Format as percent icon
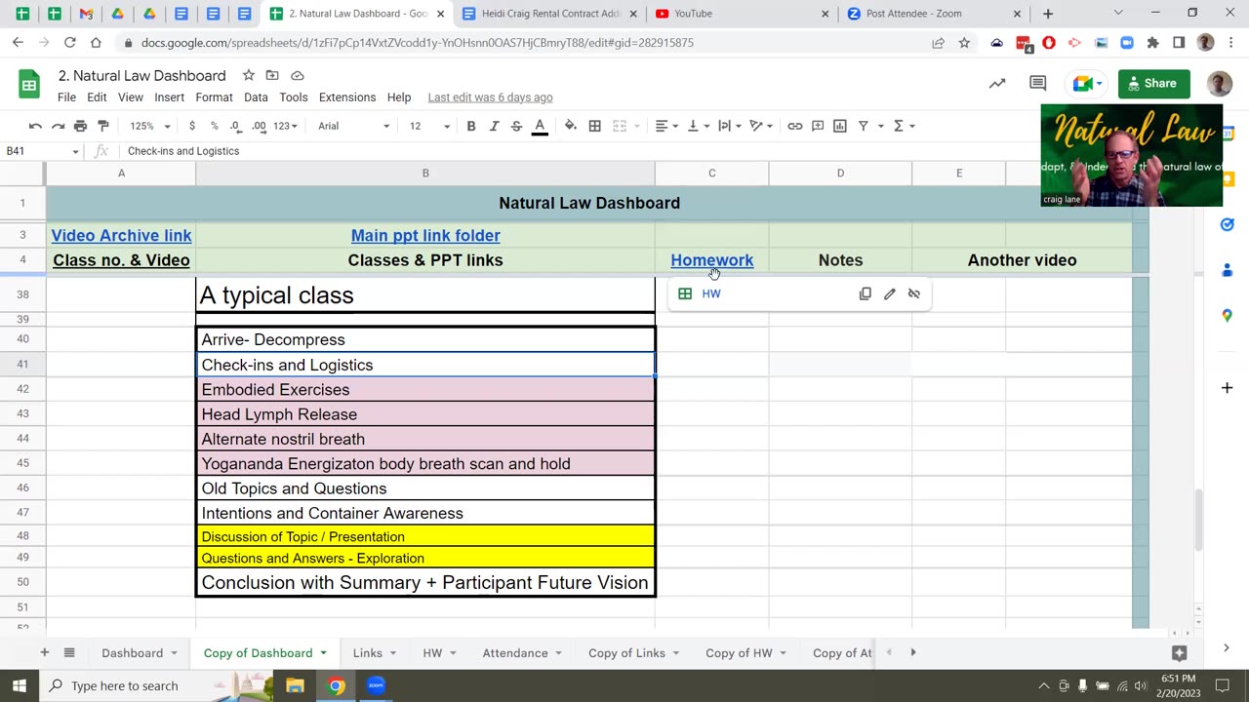The width and height of the screenshot is (1249, 702). (215, 126)
